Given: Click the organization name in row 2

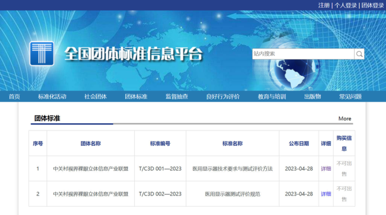Looking at the screenshot, I should (90, 194).
